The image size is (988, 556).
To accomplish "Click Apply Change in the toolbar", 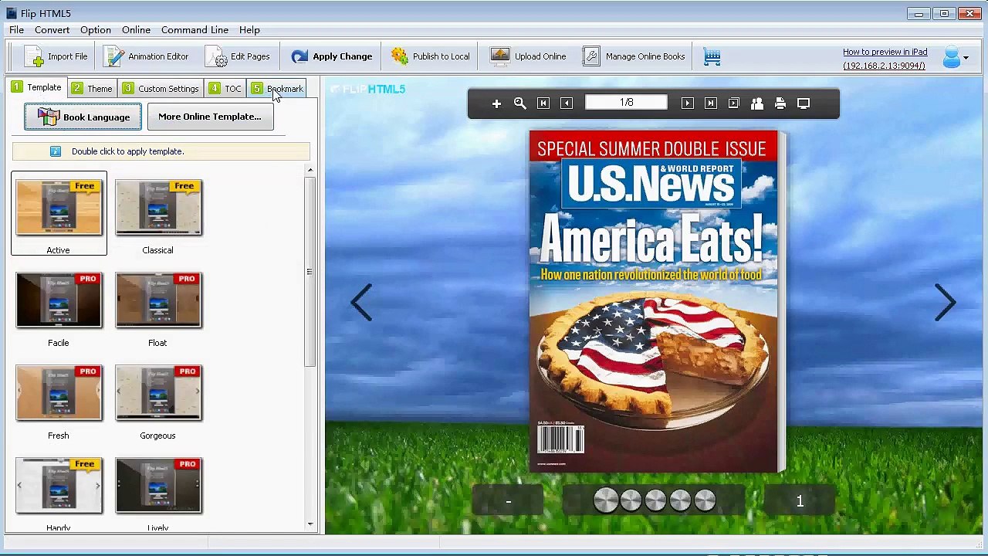I will click(x=332, y=56).
